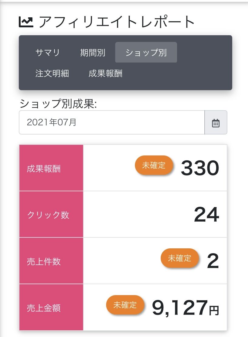Click the 2021年07月 month input field

click(112, 122)
